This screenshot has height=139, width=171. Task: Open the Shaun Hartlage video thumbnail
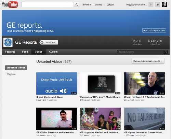[x=144, y=83]
